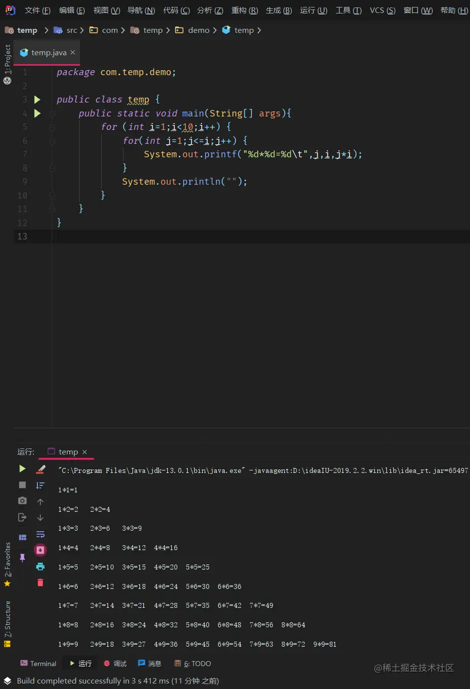
Task: Click console output 1*1=1
Action: pos(68,490)
